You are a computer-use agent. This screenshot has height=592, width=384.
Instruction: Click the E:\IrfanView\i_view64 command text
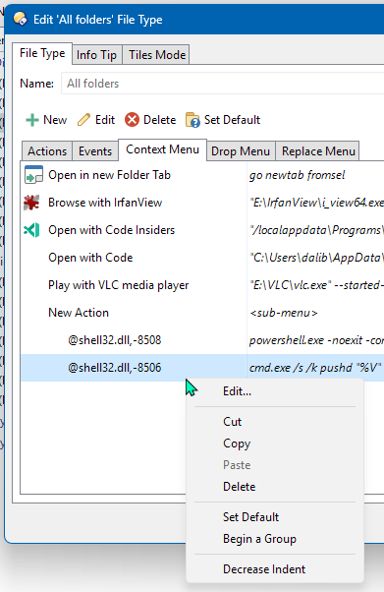point(316,203)
